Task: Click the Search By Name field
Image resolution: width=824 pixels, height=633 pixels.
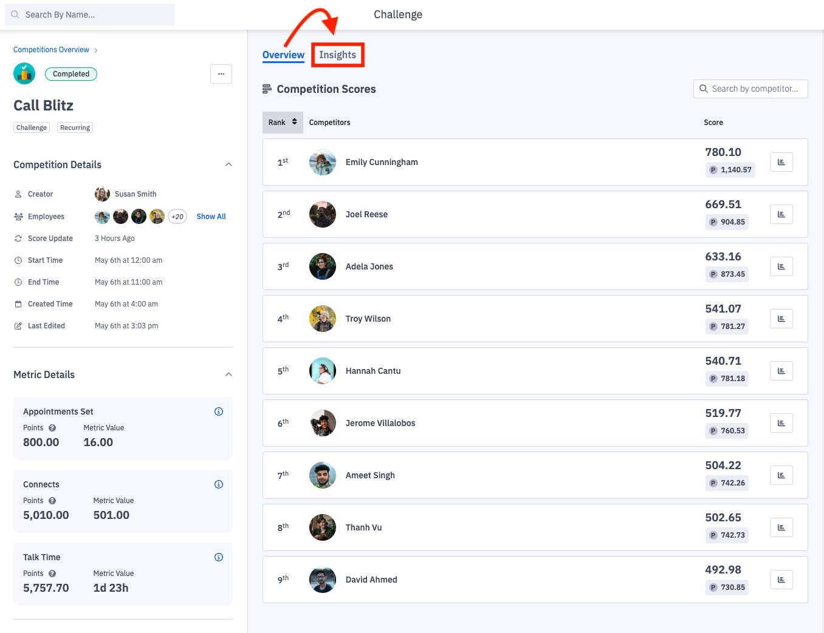Action: point(90,15)
